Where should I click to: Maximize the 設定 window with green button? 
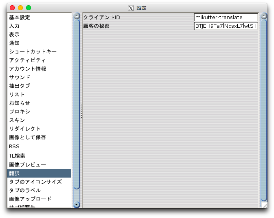click(29, 8)
